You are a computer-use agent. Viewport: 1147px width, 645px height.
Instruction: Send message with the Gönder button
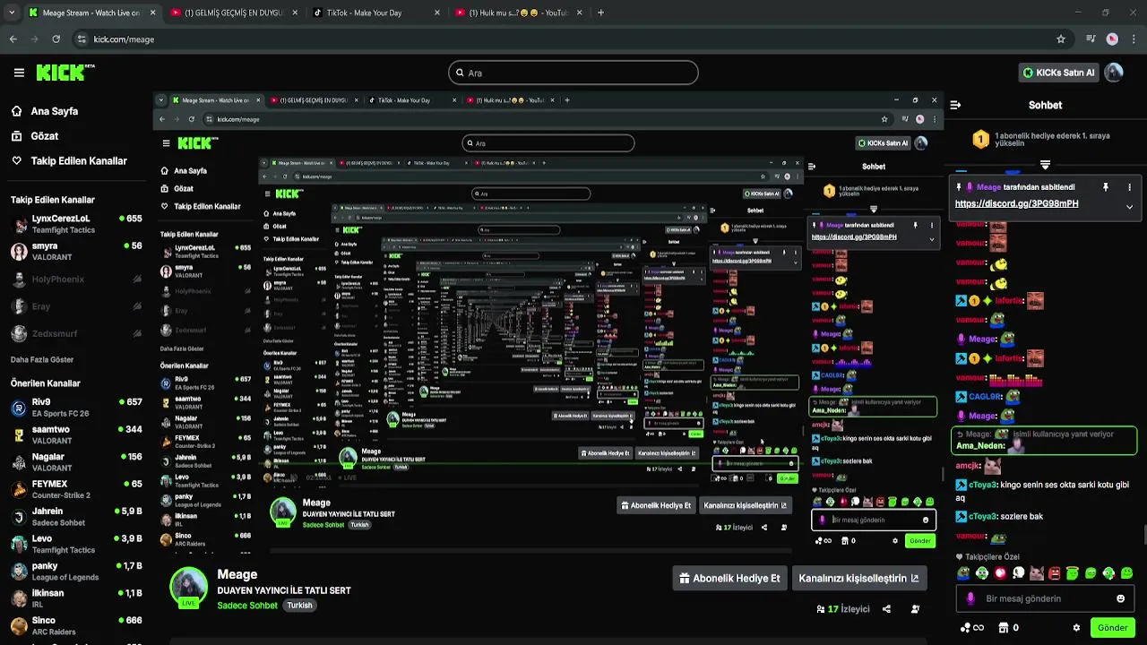(x=1112, y=628)
